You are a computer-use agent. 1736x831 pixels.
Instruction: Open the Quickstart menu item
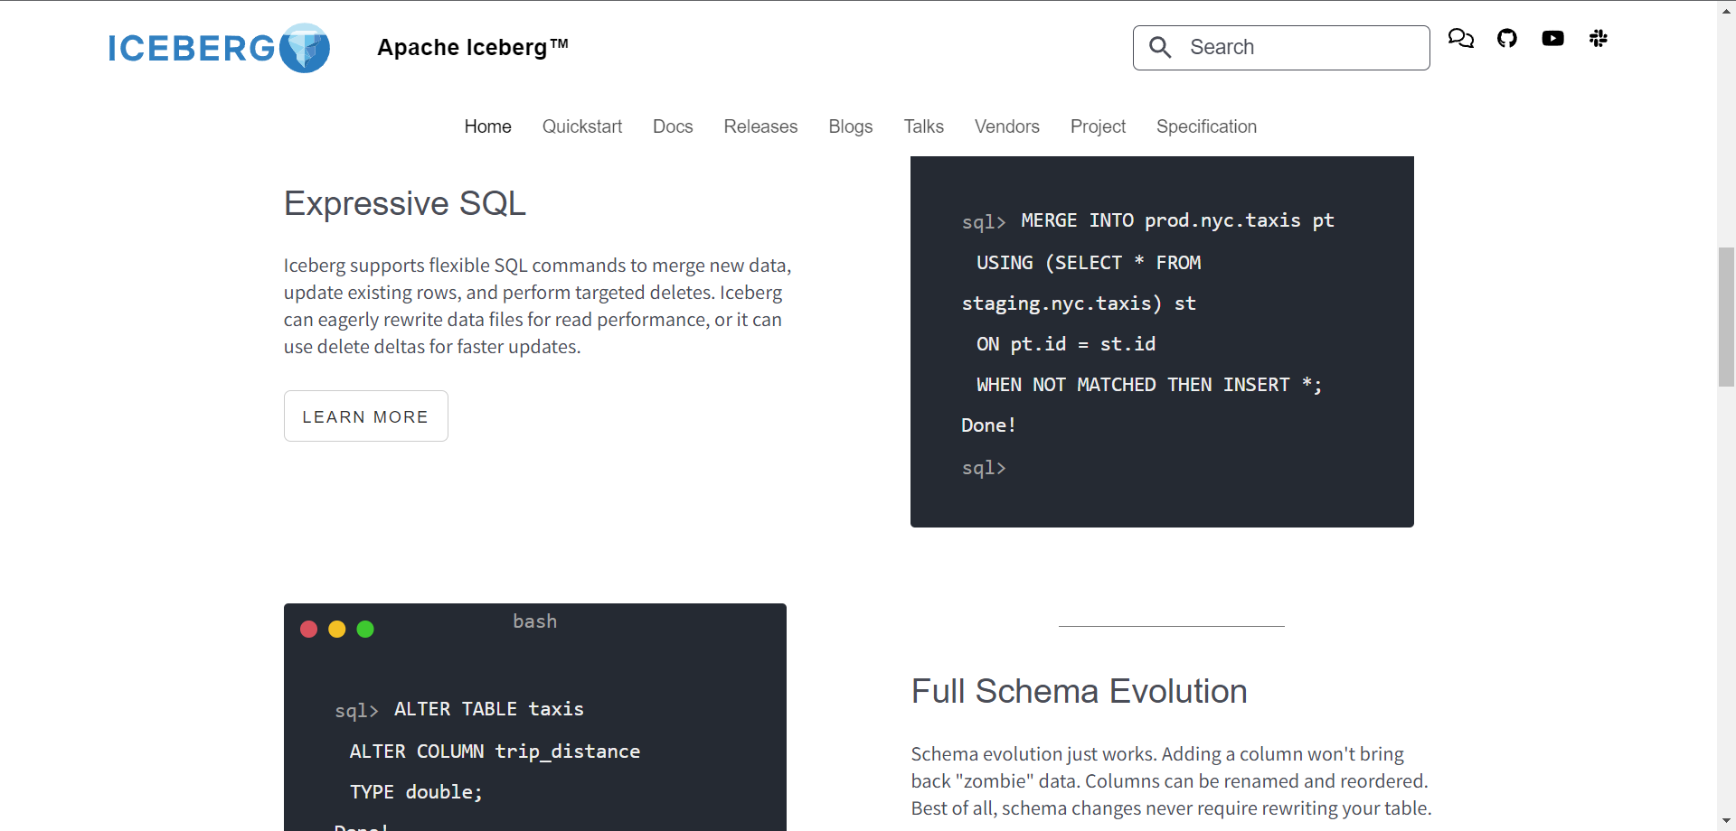(582, 126)
